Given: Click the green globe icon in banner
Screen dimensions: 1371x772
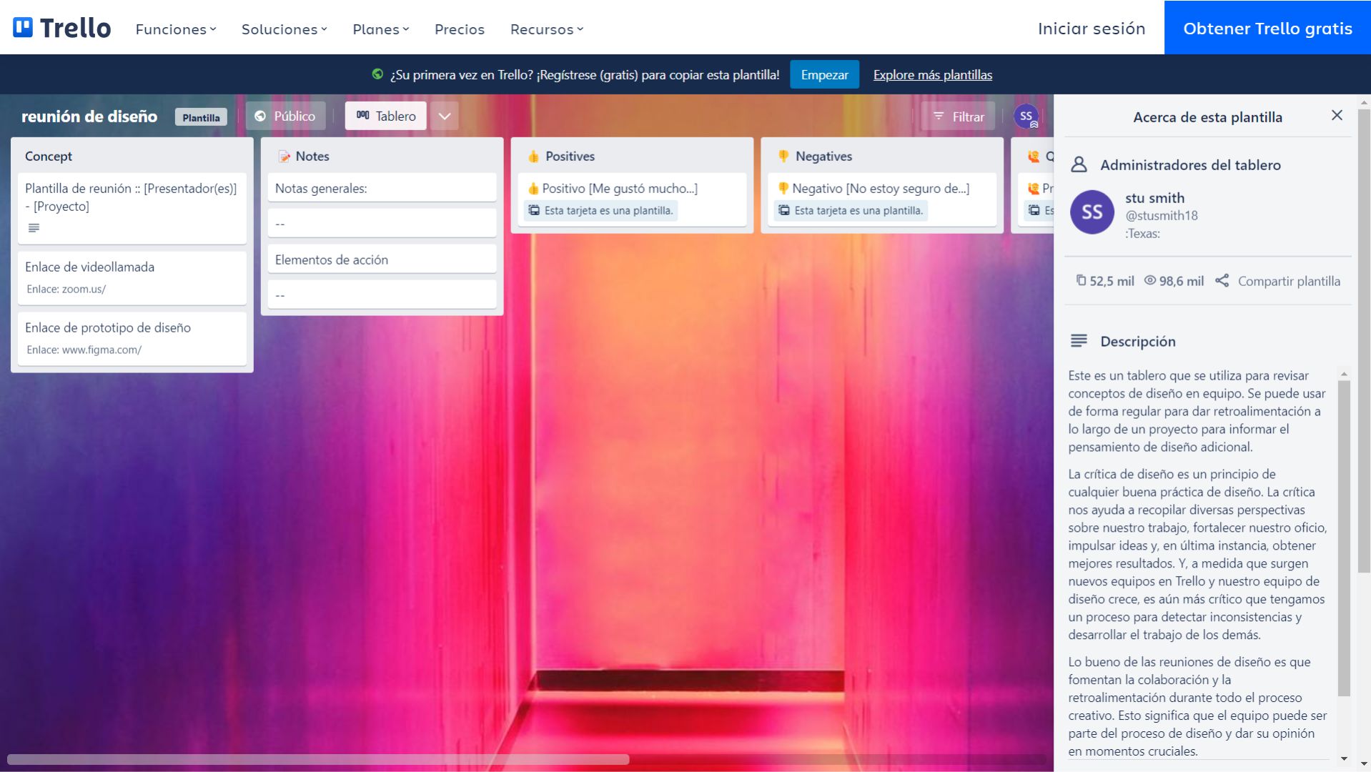Looking at the screenshot, I should click(377, 74).
